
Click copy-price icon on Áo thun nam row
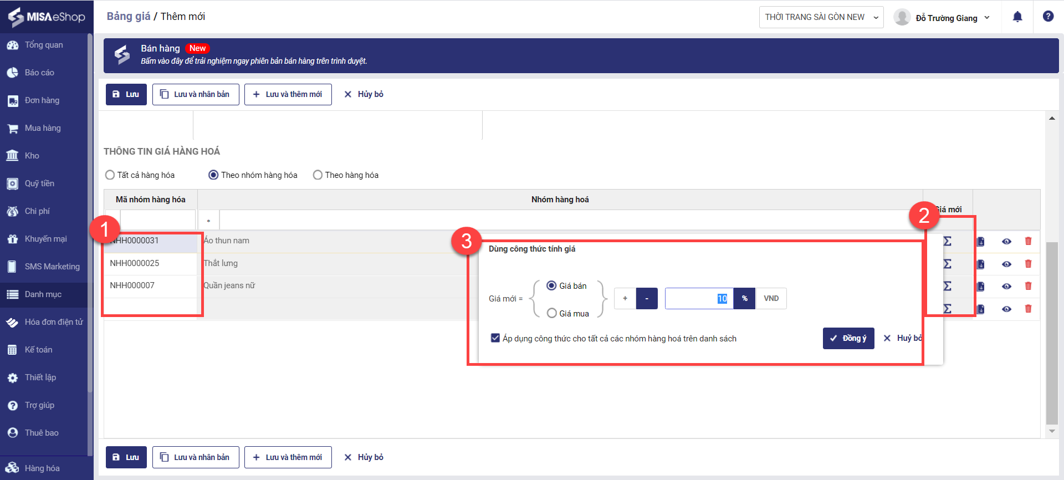click(980, 241)
